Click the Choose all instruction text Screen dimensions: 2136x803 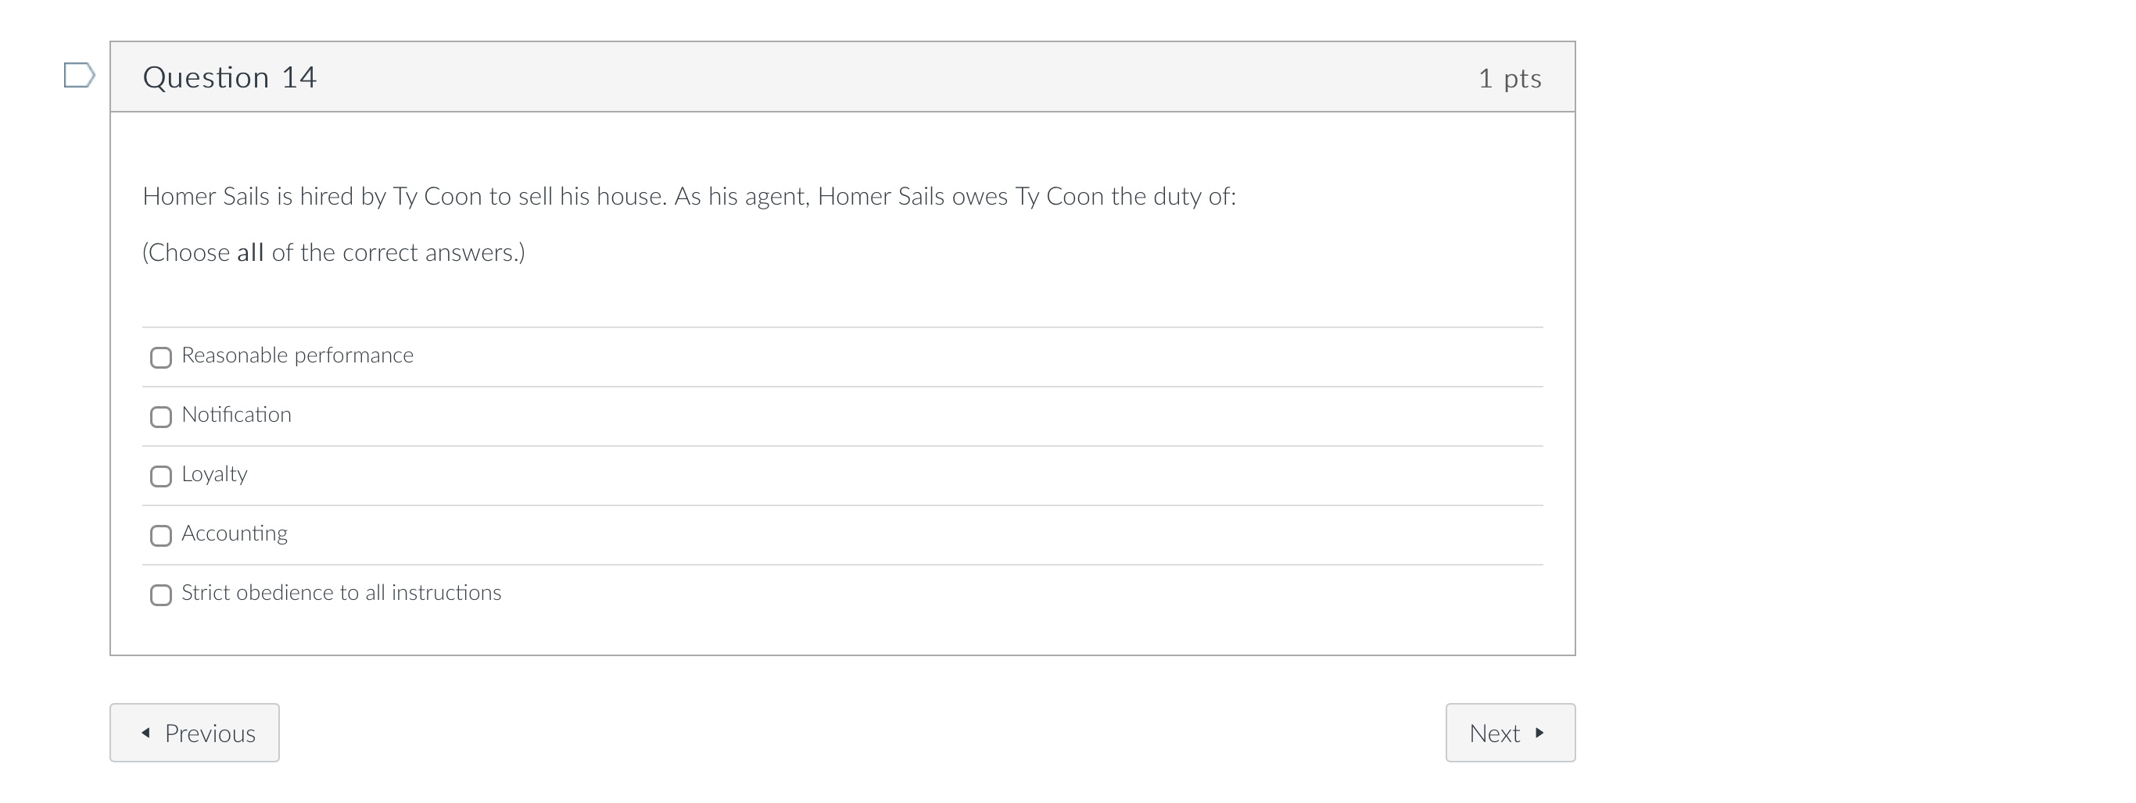coord(333,252)
